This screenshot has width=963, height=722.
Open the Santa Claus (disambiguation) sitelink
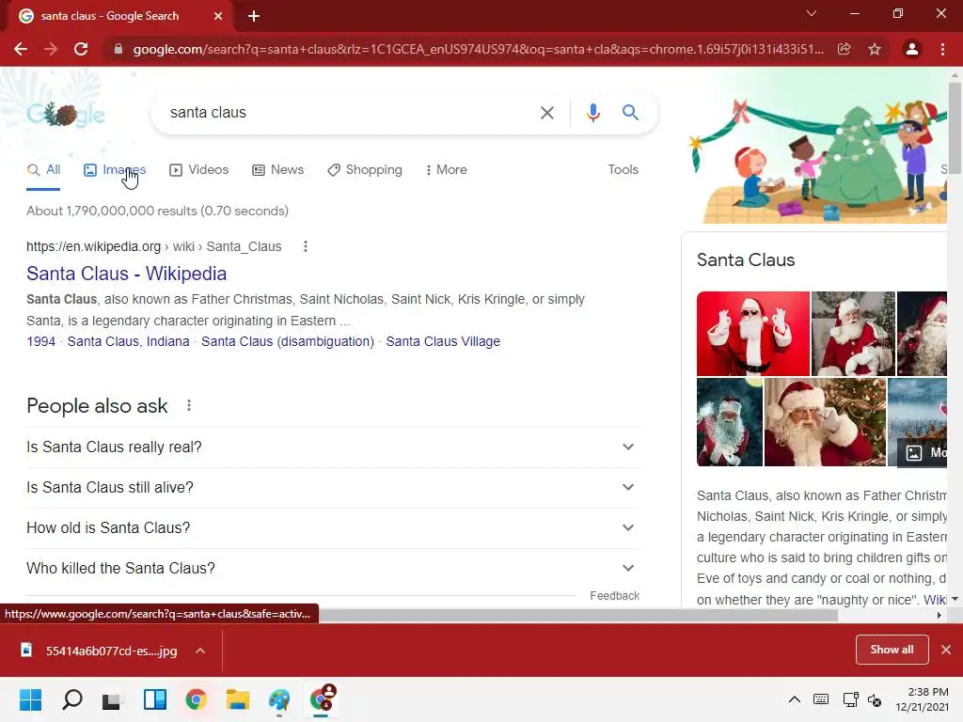(x=288, y=341)
